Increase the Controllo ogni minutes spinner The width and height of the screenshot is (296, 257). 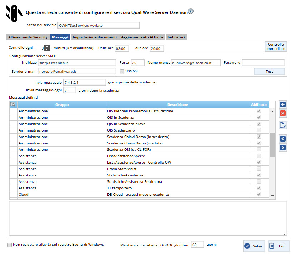coord(47,46)
